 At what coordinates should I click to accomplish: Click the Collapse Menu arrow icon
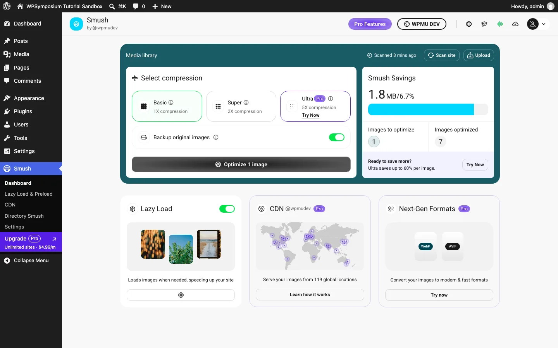[x=7, y=261]
